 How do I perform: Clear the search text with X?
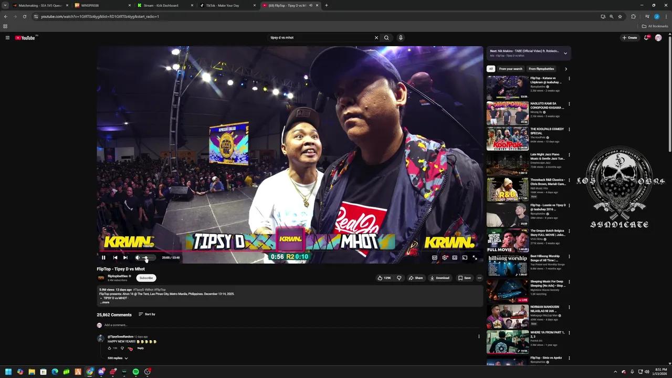tap(376, 38)
